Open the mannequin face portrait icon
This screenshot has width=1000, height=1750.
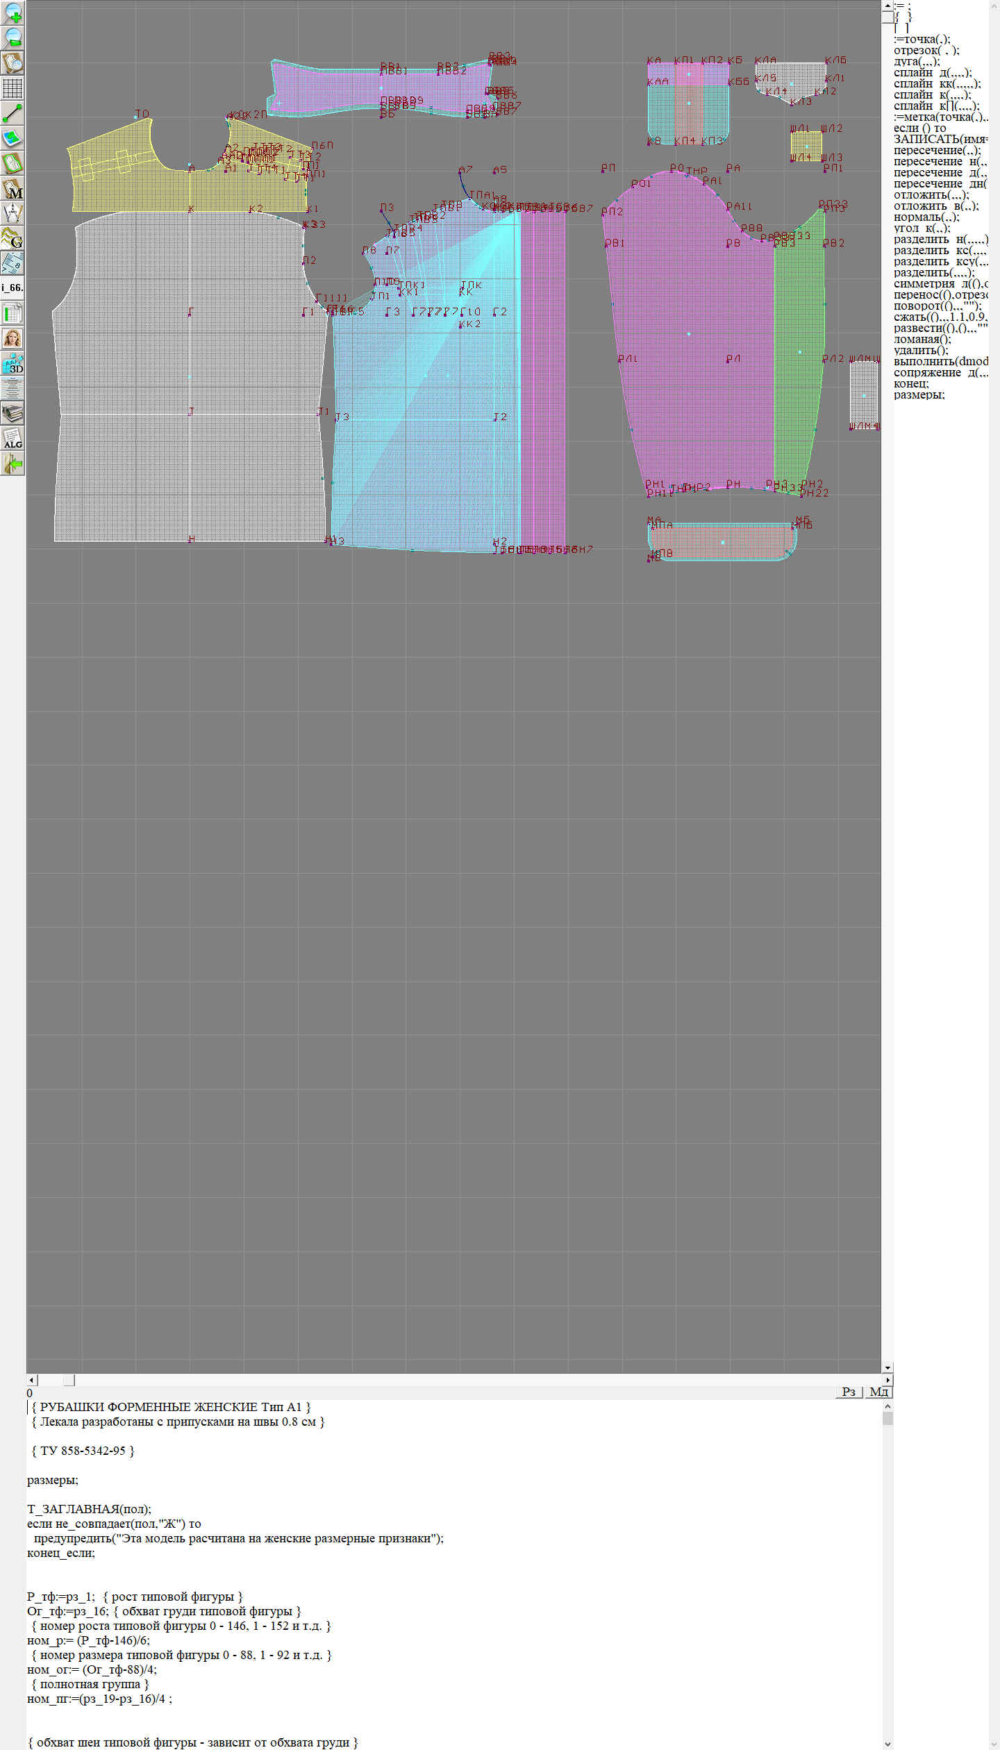pos(12,338)
